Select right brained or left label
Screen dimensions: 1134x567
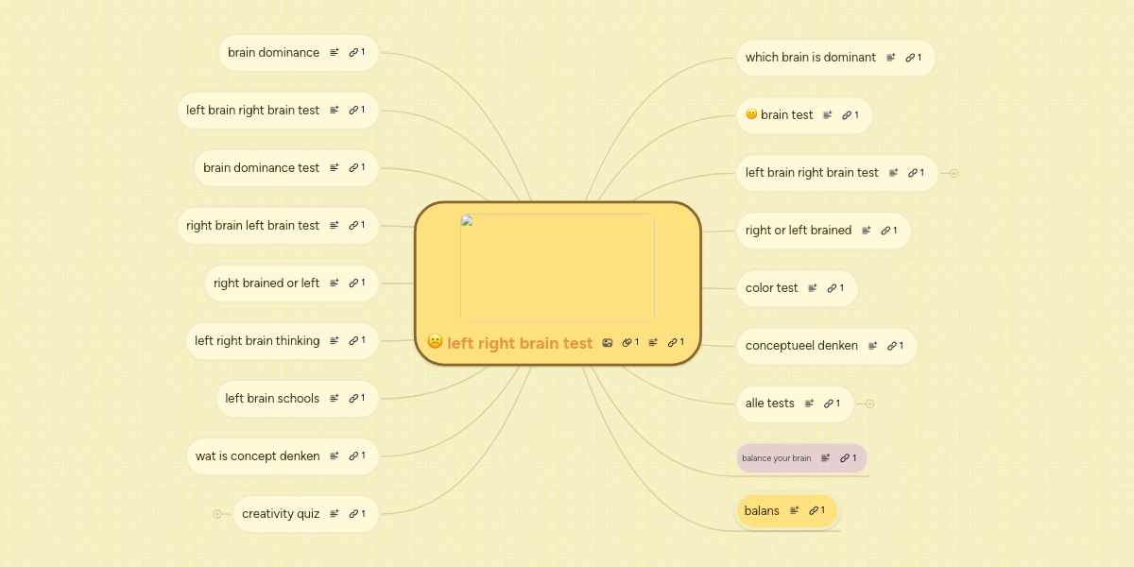[x=266, y=283]
